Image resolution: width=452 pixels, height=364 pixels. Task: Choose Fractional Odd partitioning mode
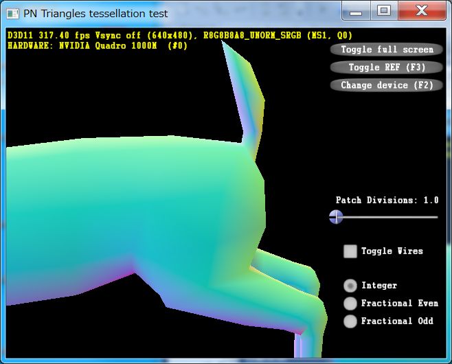click(x=350, y=321)
